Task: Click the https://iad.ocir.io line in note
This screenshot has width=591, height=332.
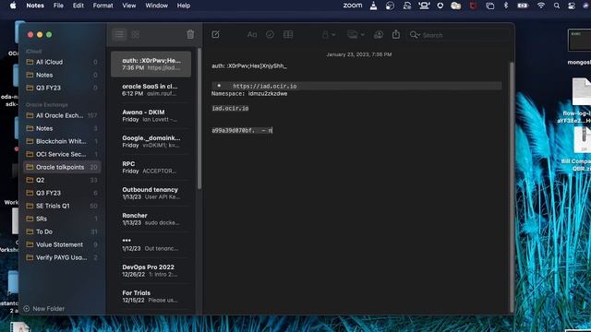Action: tap(265, 86)
